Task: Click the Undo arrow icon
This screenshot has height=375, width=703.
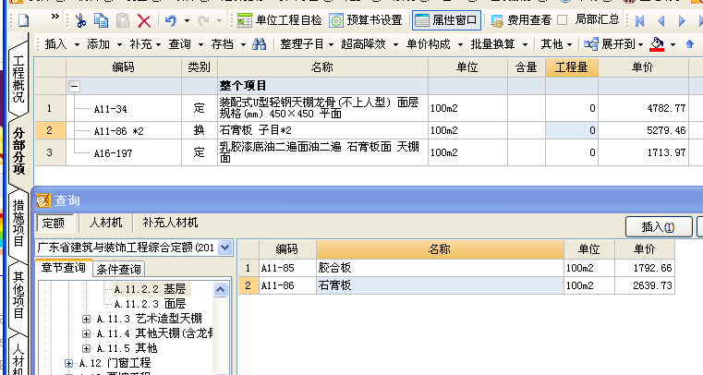Action: [170, 20]
